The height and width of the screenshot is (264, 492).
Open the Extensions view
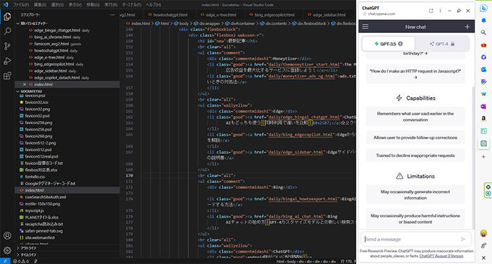click(x=7, y=76)
